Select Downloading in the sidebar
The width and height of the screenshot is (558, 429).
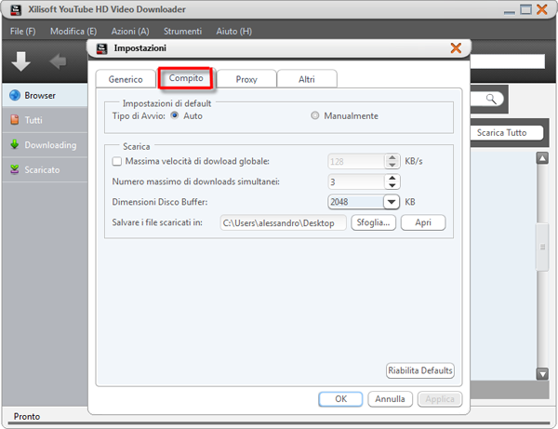pos(45,145)
